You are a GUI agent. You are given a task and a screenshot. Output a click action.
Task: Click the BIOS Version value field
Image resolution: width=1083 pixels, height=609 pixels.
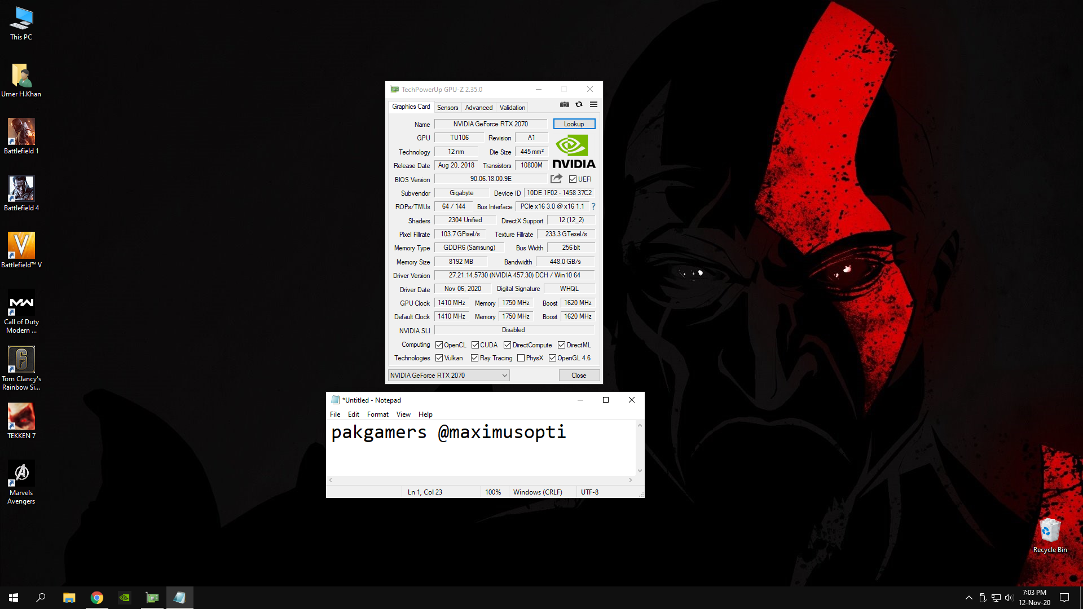tap(491, 179)
